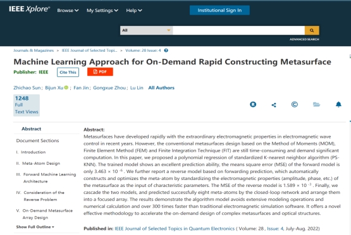Viewport: 351px width, 235px height.
Task: Download the article PDF
Action: tap(100, 72)
